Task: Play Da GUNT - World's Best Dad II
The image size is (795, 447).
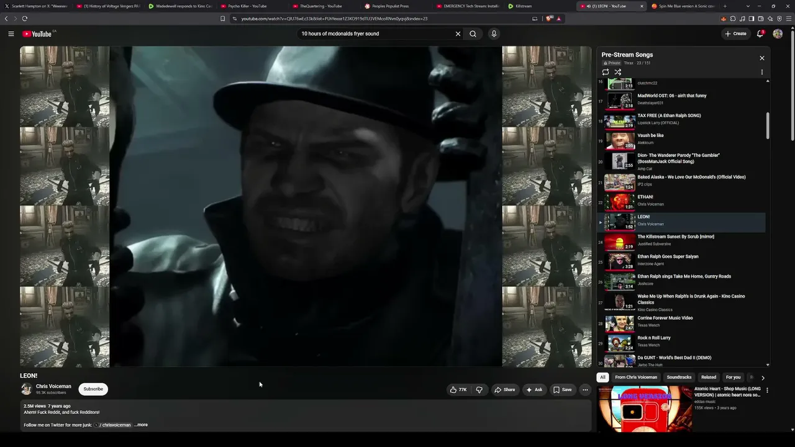Action: tap(682, 360)
